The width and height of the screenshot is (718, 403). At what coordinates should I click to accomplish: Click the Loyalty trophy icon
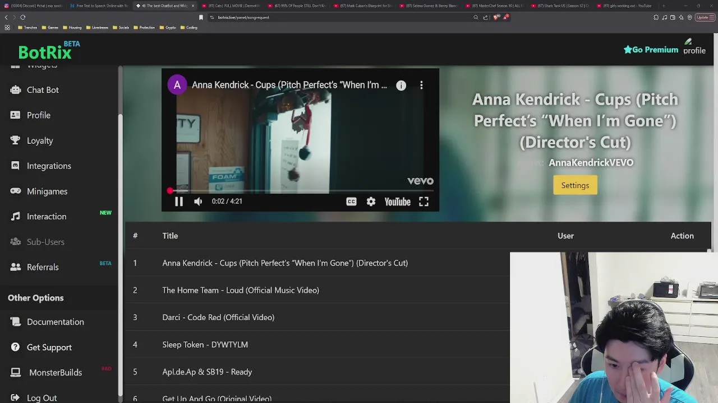click(16, 140)
